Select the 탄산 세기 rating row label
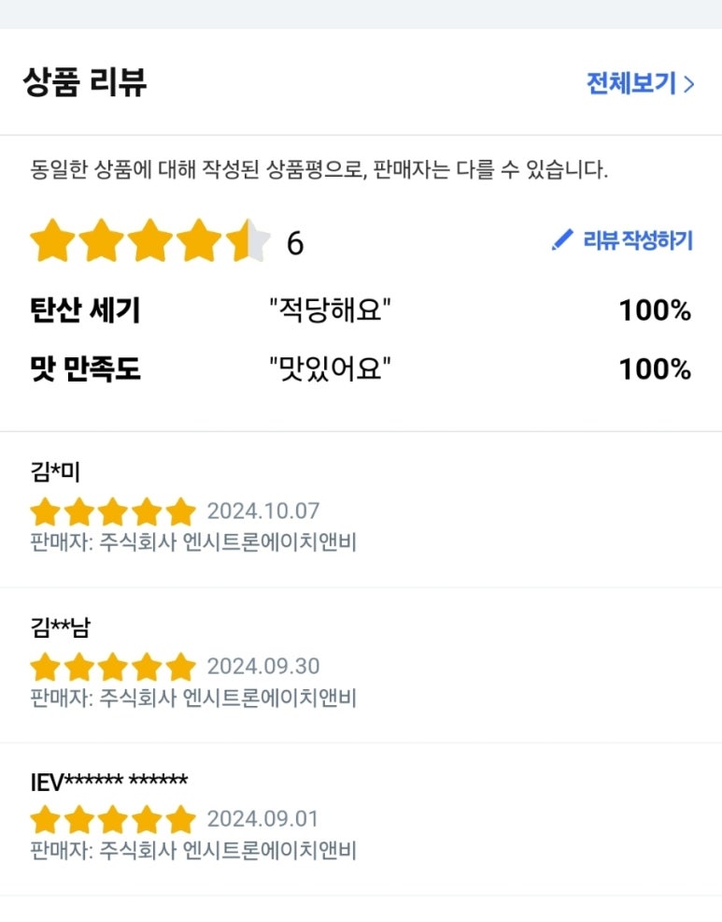This screenshot has width=722, height=922. click(x=85, y=310)
